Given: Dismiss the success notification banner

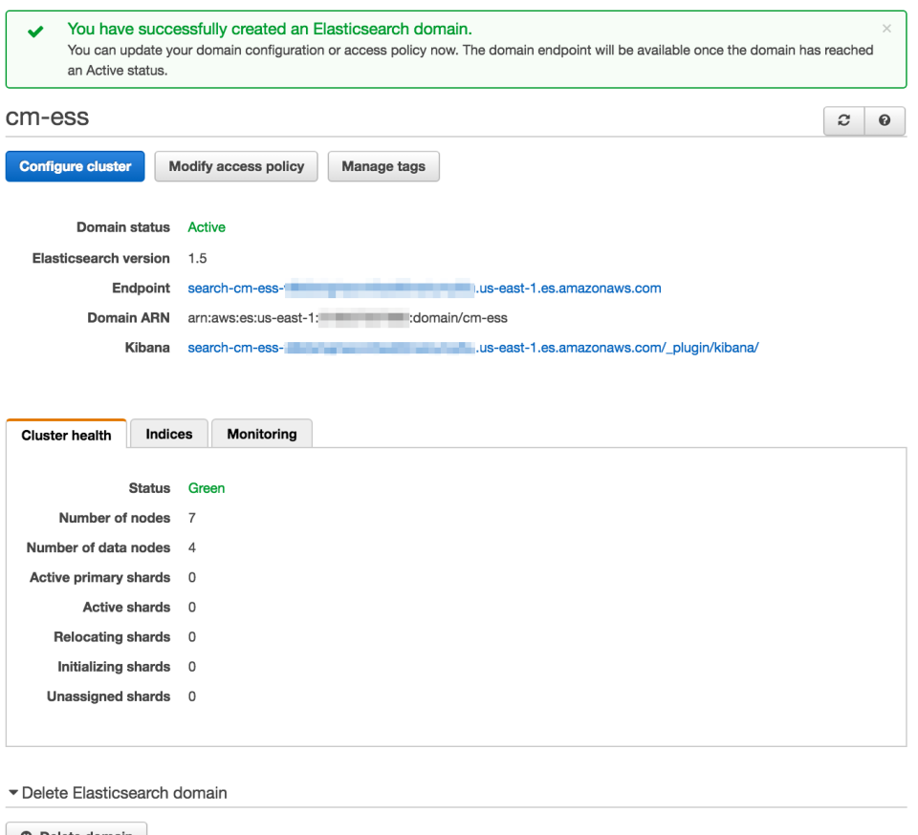Looking at the screenshot, I should pyautogui.click(x=887, y=30).
